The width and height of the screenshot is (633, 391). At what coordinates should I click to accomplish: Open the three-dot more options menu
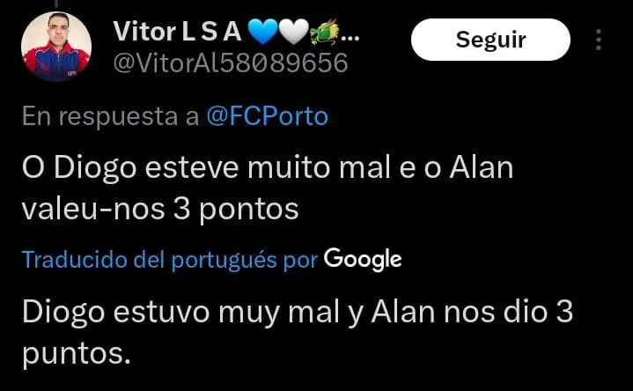pos(599,40)
